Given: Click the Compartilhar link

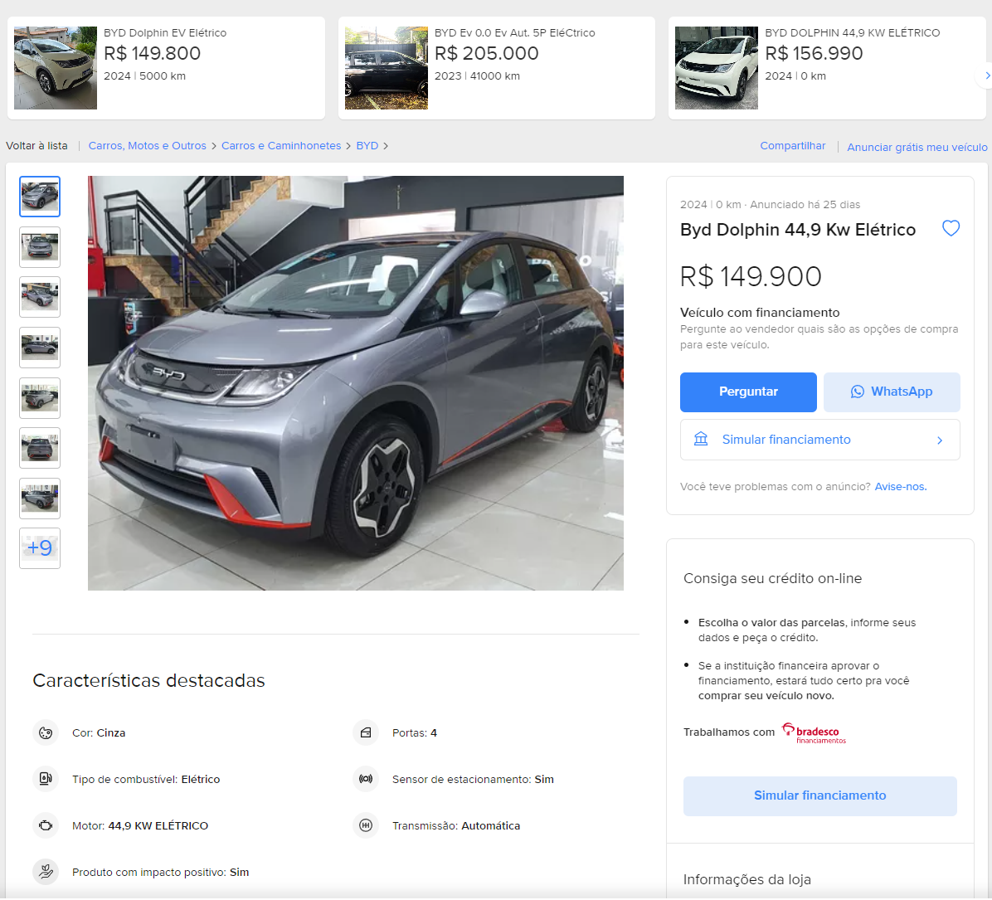Looking at the screenshot, I should [792, 145].
